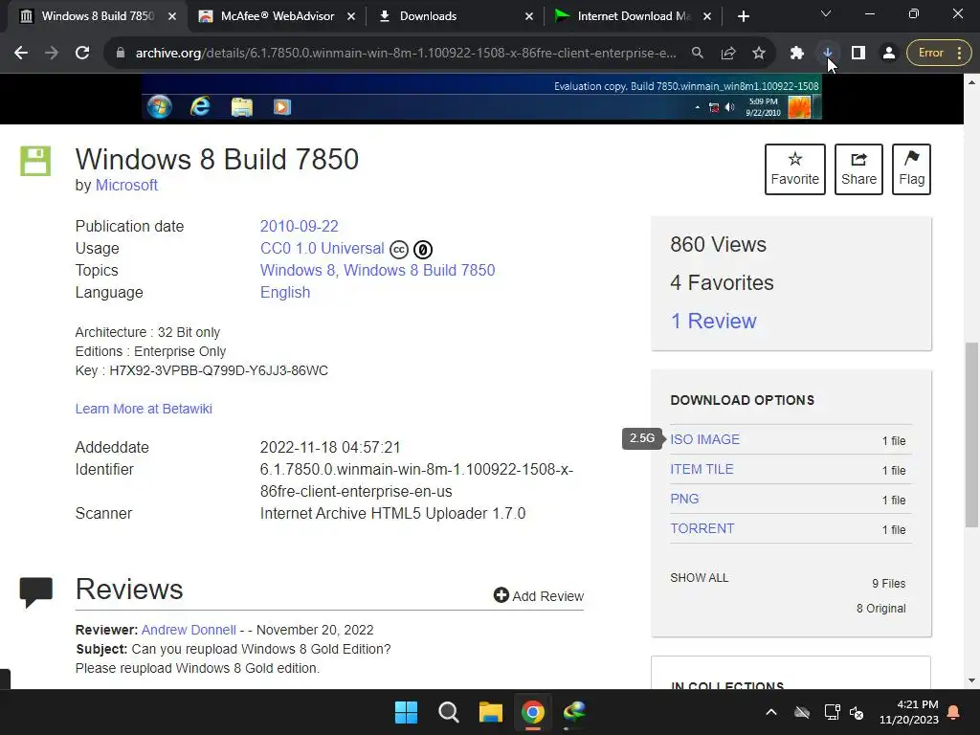This screenshot has height=735, width=980.
Task: Download the ISO IMAGE option
Action: pyautogui.click(x=705, y=439)
